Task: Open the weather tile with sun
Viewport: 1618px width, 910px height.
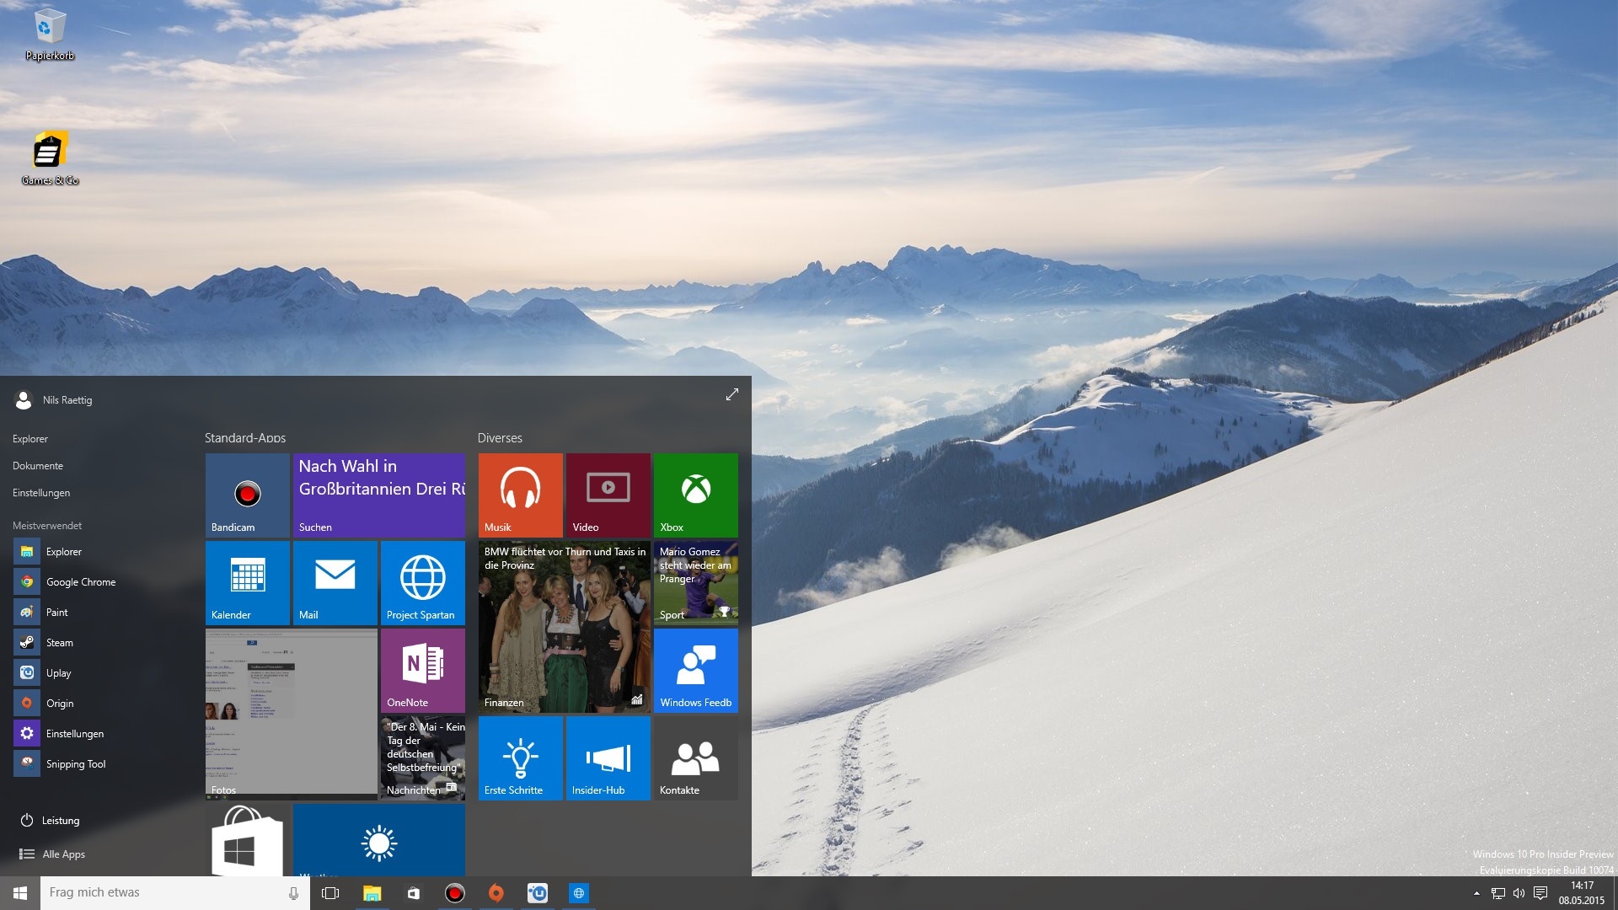Action: [x=379, y=840]
